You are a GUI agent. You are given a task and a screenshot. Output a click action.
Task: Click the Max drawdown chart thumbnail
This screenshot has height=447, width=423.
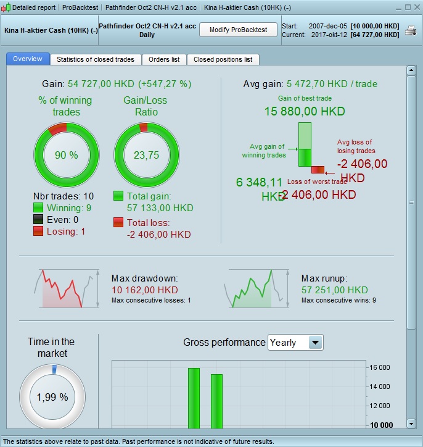67,288
